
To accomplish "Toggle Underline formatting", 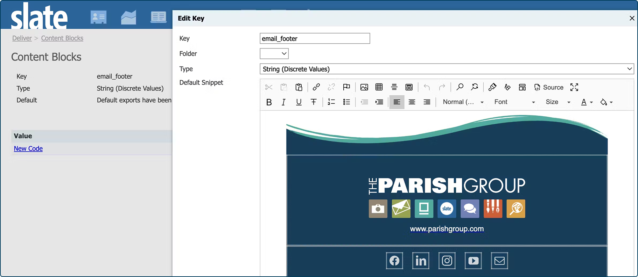I will click(x=299, y=102).
